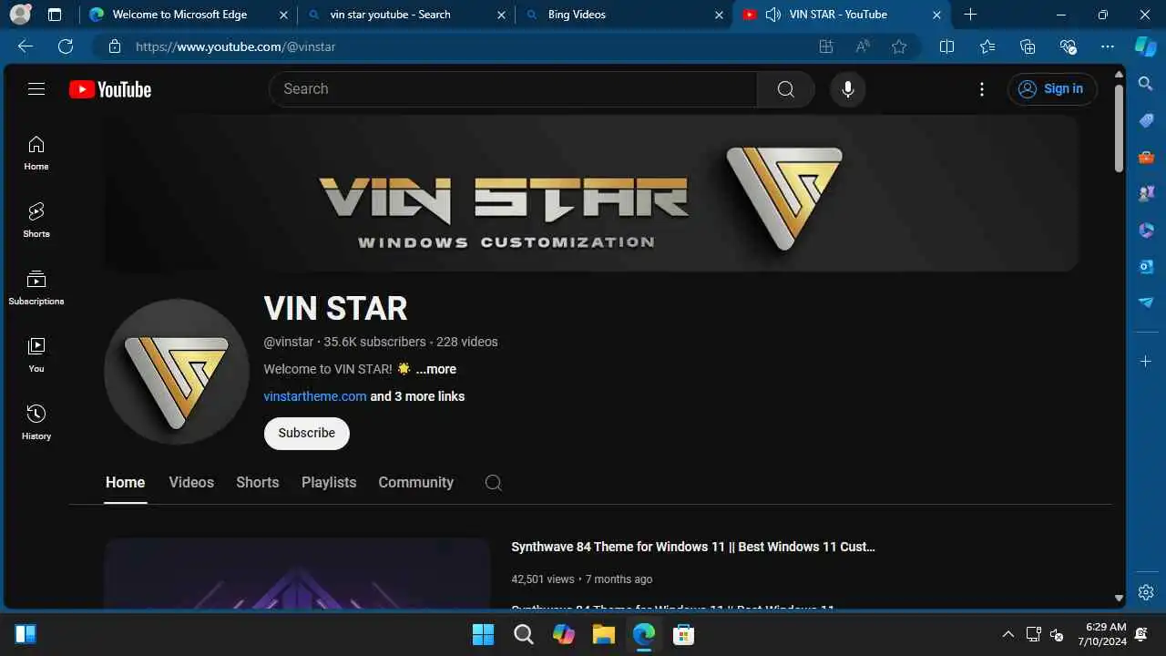The height and width of the screenshot is (656, 1166).
Task: Open Tools briefcase in Edge sidebar
Action: pyautogui.click(x=1146, y=157)
